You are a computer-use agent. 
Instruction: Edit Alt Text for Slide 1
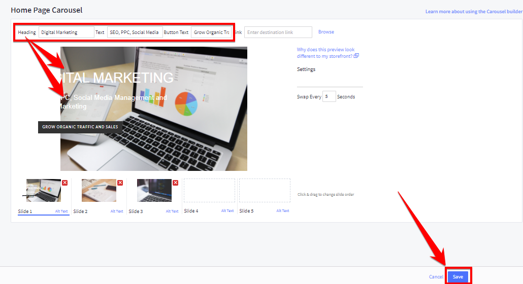pos(61,211)
